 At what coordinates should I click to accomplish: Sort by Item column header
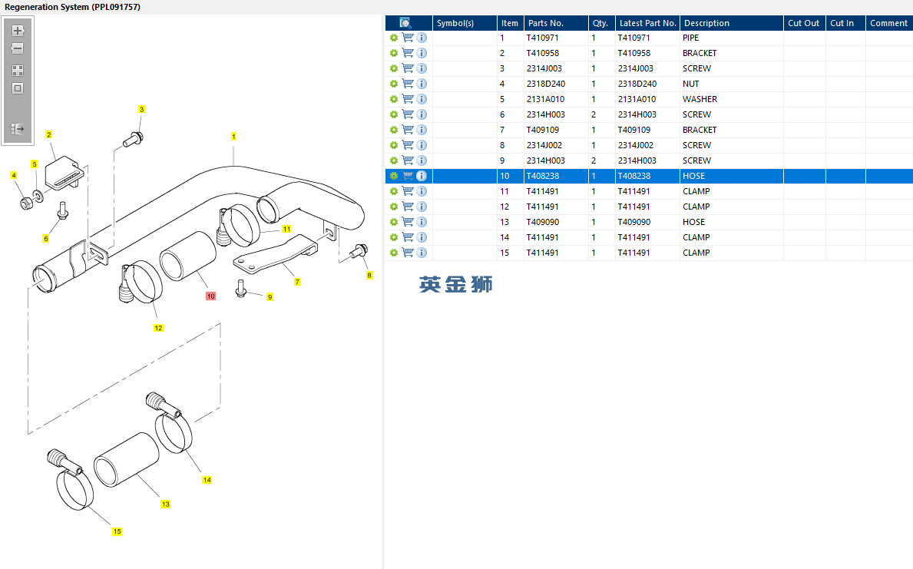[510, 23]
